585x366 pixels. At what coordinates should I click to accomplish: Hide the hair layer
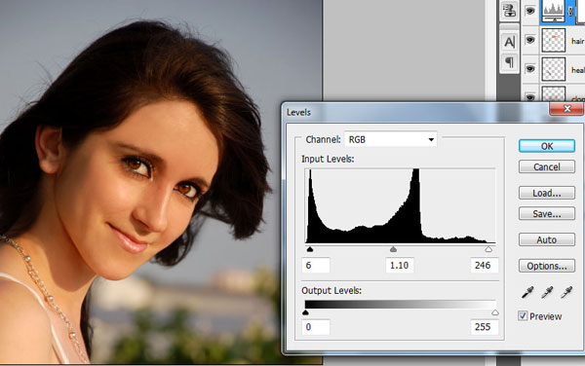coord(529,40)
